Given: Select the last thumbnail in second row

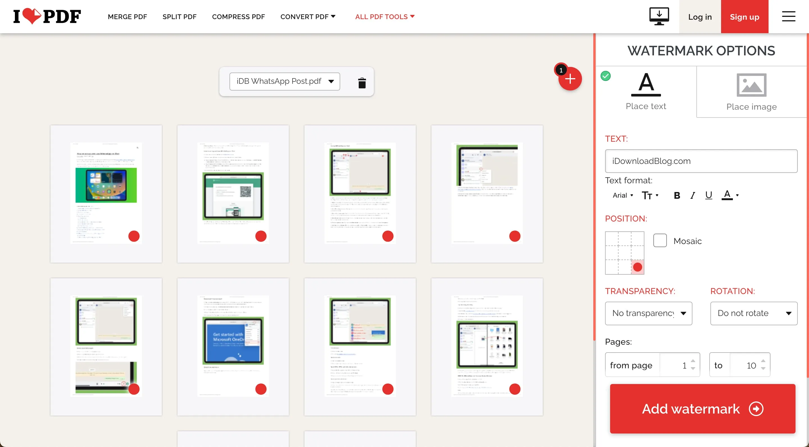Looking at the screenshot, I should pyautogui.click(x=487, y=347).
